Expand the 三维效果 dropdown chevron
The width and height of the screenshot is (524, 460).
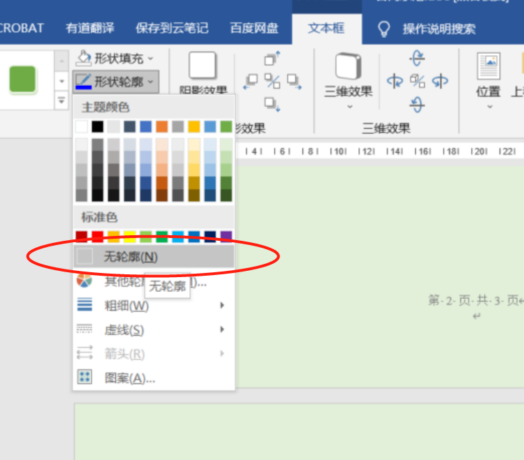[x=349, y=107]
